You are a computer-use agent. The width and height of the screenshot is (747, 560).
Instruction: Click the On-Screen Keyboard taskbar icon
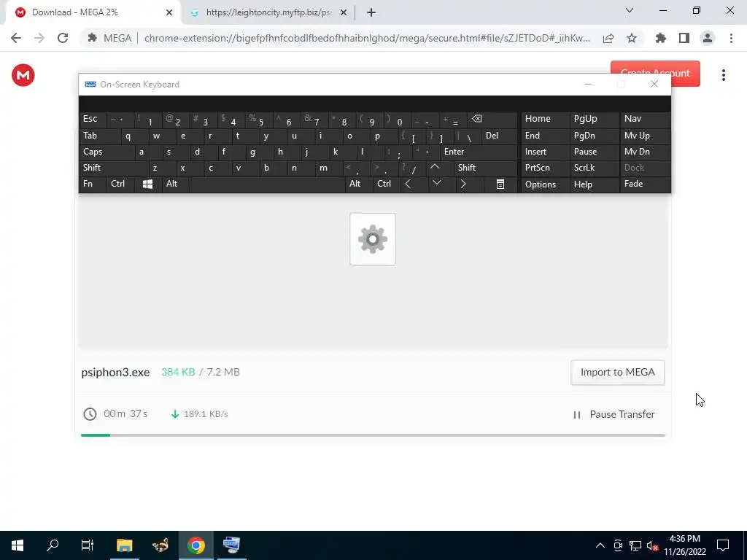coord(231,545)
